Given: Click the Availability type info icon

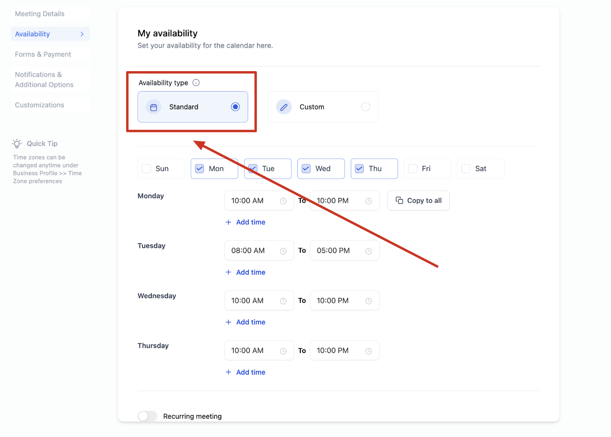Looking at the screenshot, I should [x=196, y=83].
